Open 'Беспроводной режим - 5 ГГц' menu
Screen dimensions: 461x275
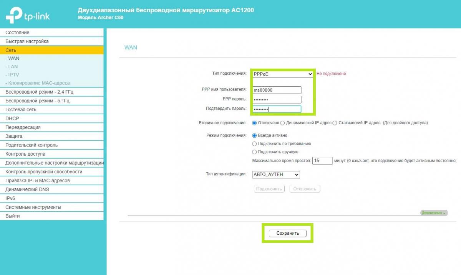(37, 101)
